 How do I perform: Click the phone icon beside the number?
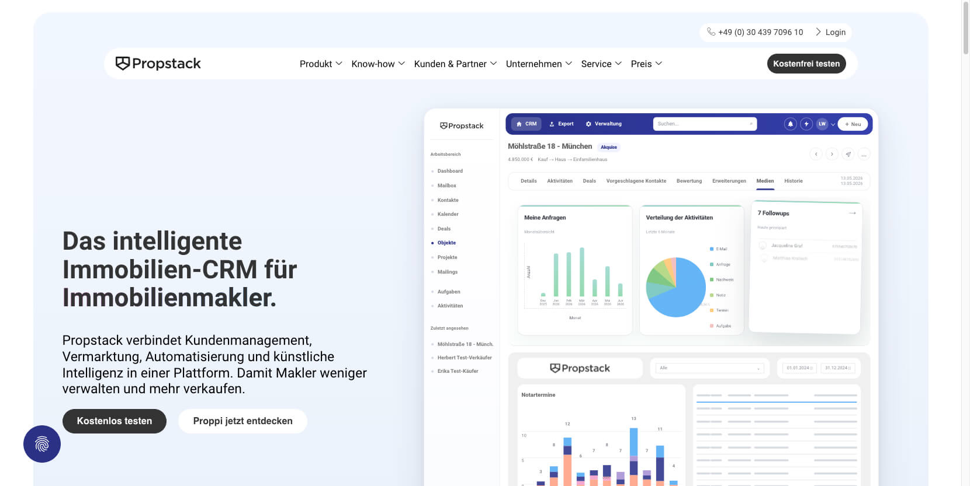tap(711, 32)
